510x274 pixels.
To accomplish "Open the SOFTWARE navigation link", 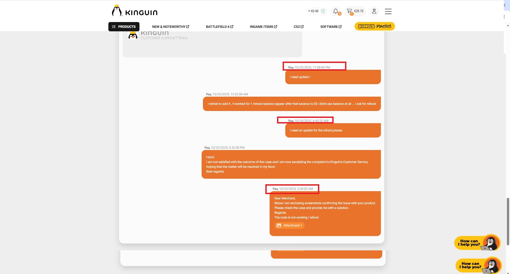I will tap(331, 27).
